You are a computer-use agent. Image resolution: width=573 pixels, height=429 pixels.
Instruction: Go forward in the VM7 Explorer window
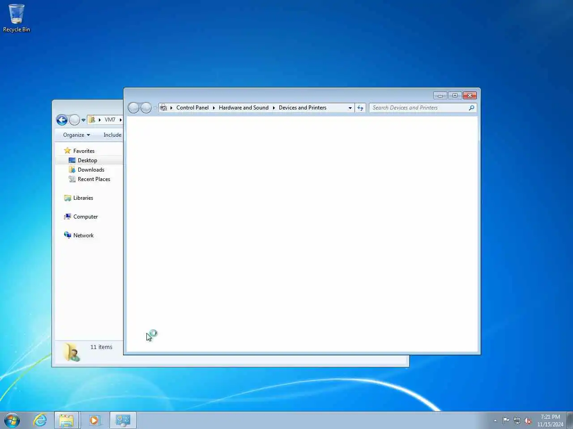tap(74, 120)
